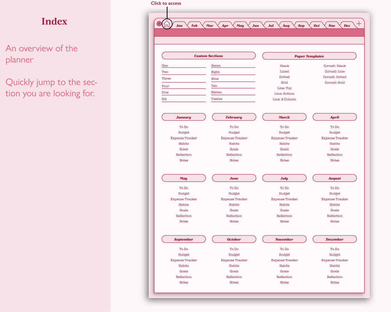This screenshot has height=312, width=391.
Task: Open December Notes page
Action: pyautogui.click(x=334, y=283)
